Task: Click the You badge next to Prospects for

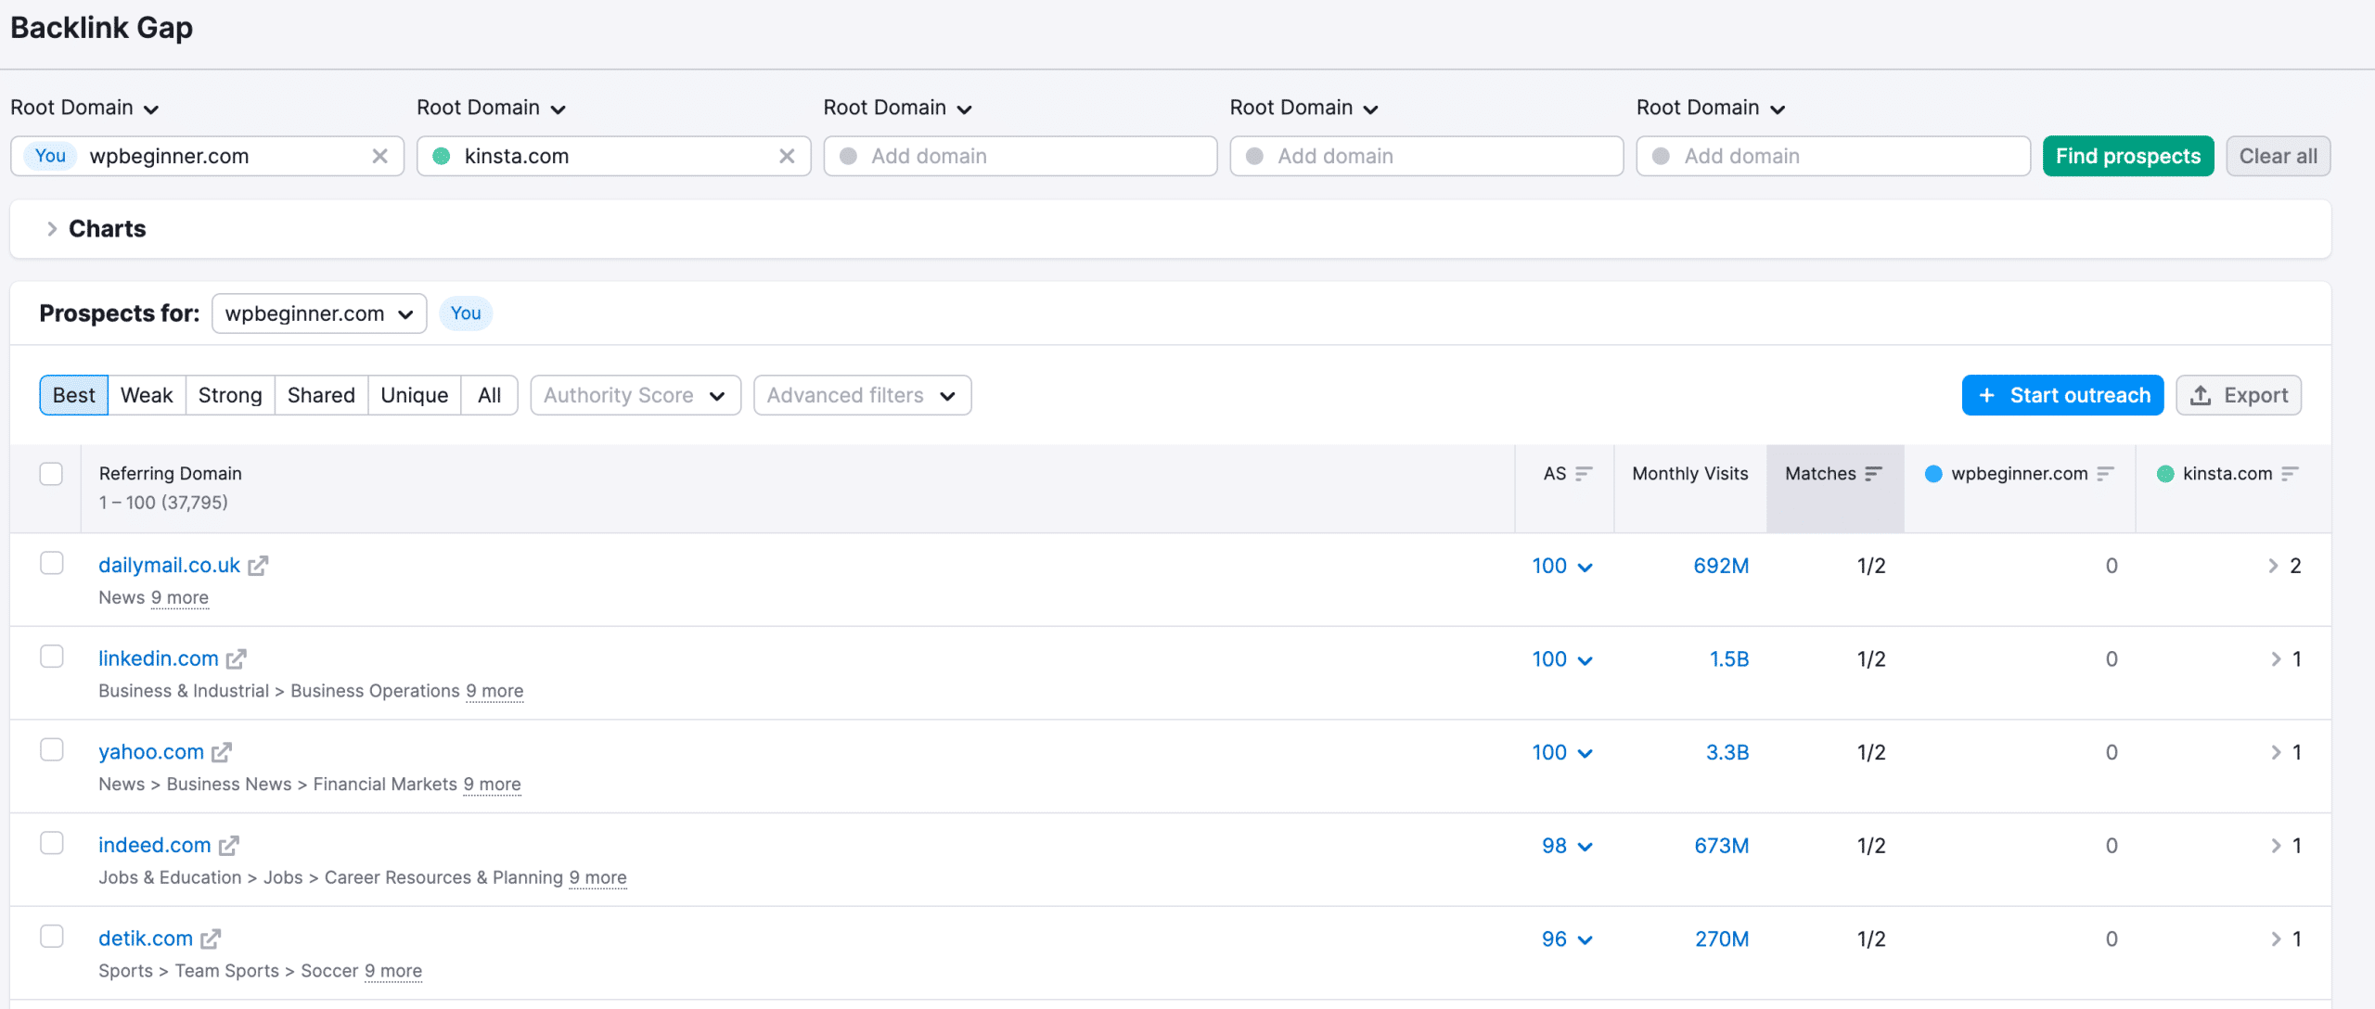Action: 466,313
